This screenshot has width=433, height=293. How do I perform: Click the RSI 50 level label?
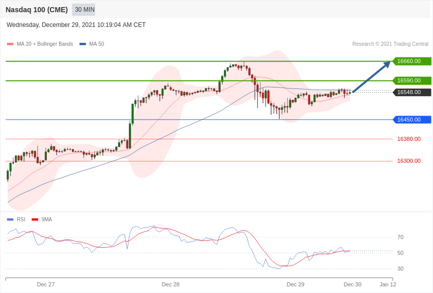point(400,253)
